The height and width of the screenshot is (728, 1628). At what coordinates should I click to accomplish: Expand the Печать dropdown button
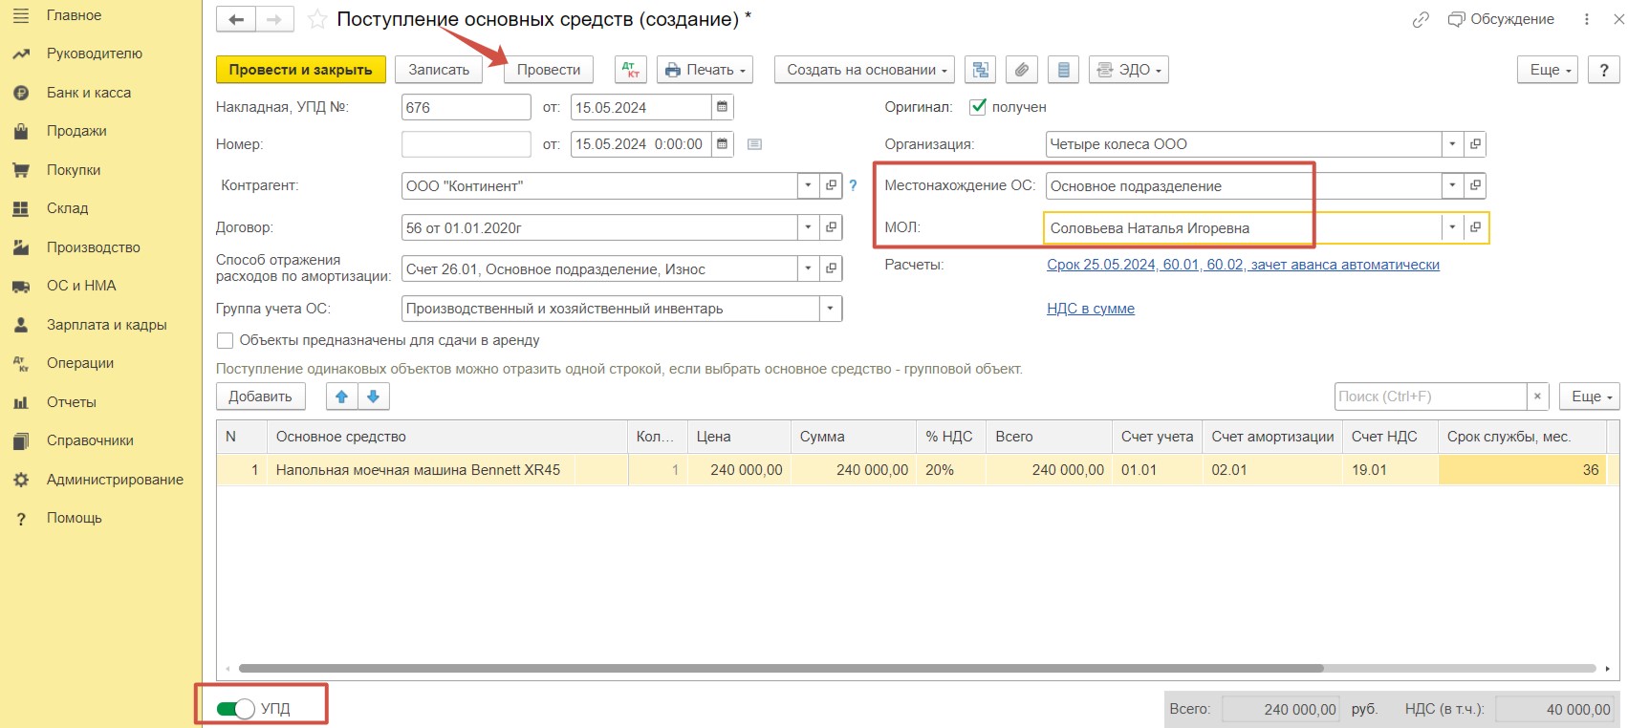[705, 70]
